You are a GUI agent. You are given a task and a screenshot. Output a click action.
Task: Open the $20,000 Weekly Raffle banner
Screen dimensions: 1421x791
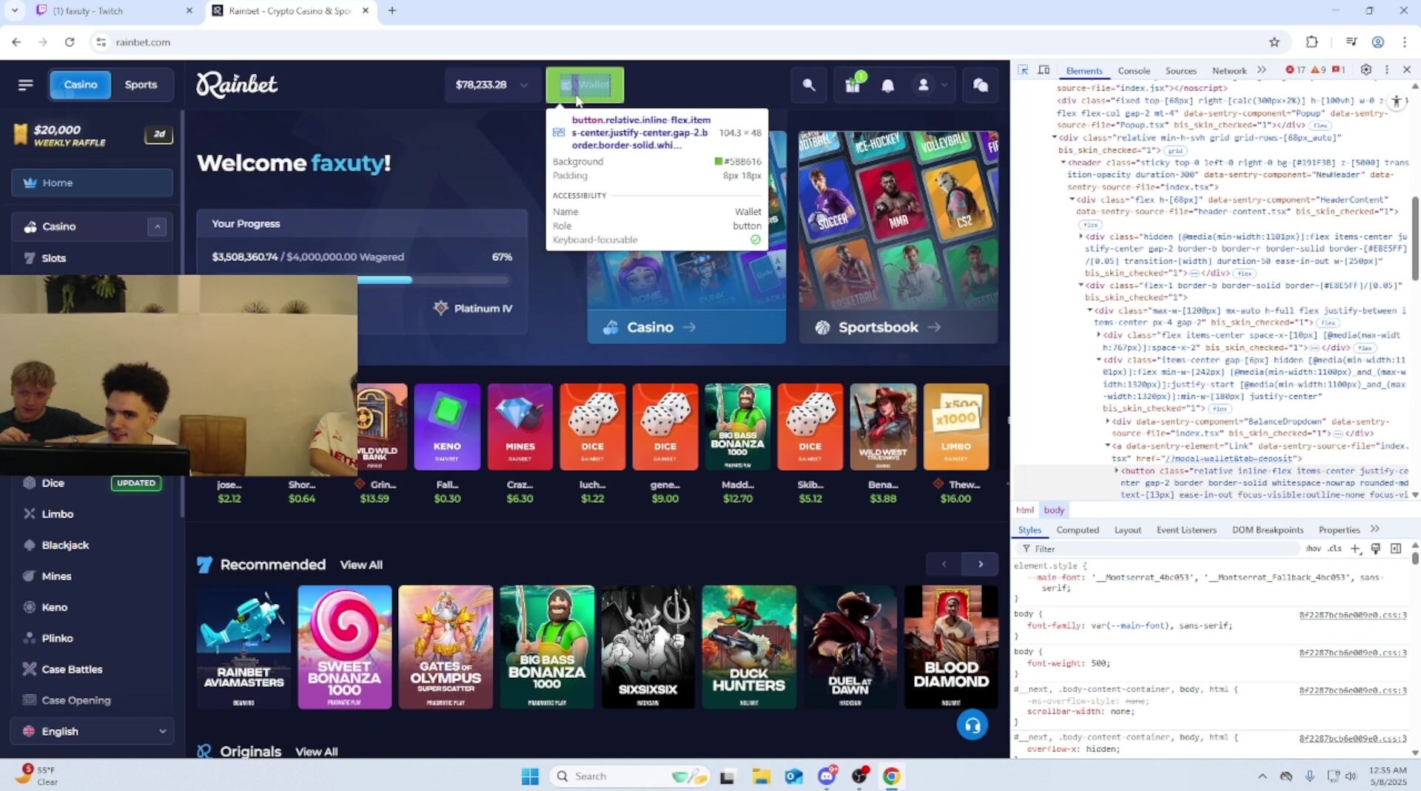tap(92, 135)
